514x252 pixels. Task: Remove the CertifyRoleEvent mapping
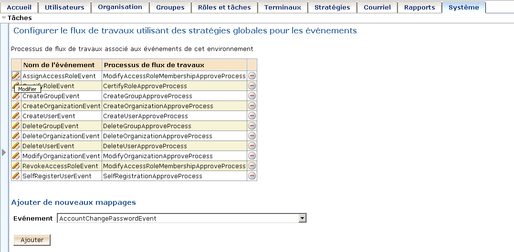(252, 86)
